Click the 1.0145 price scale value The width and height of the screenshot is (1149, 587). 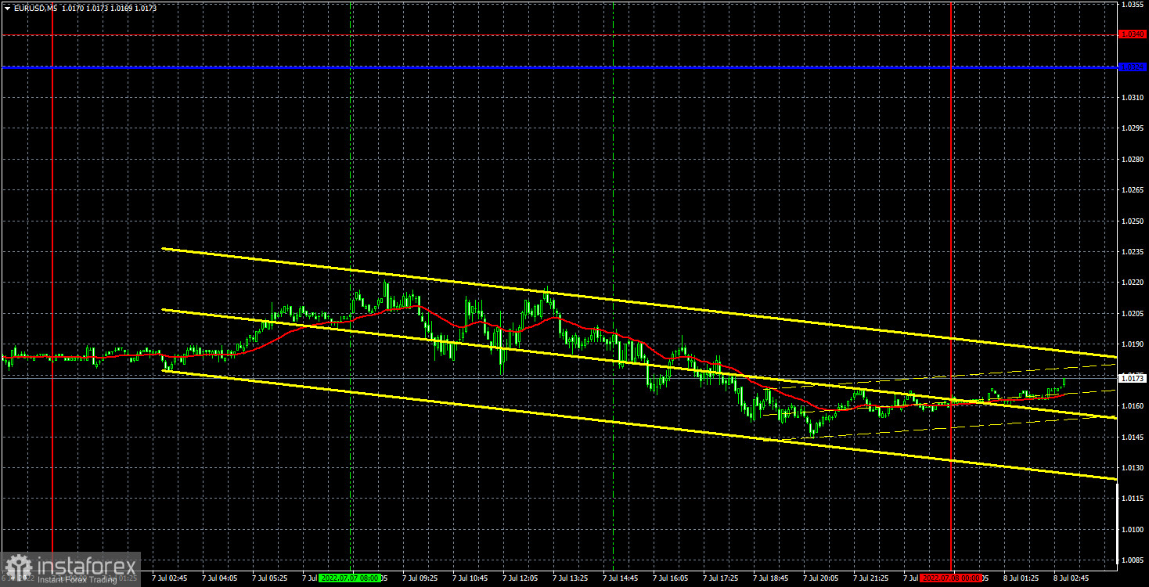[x=1133, y=436]
